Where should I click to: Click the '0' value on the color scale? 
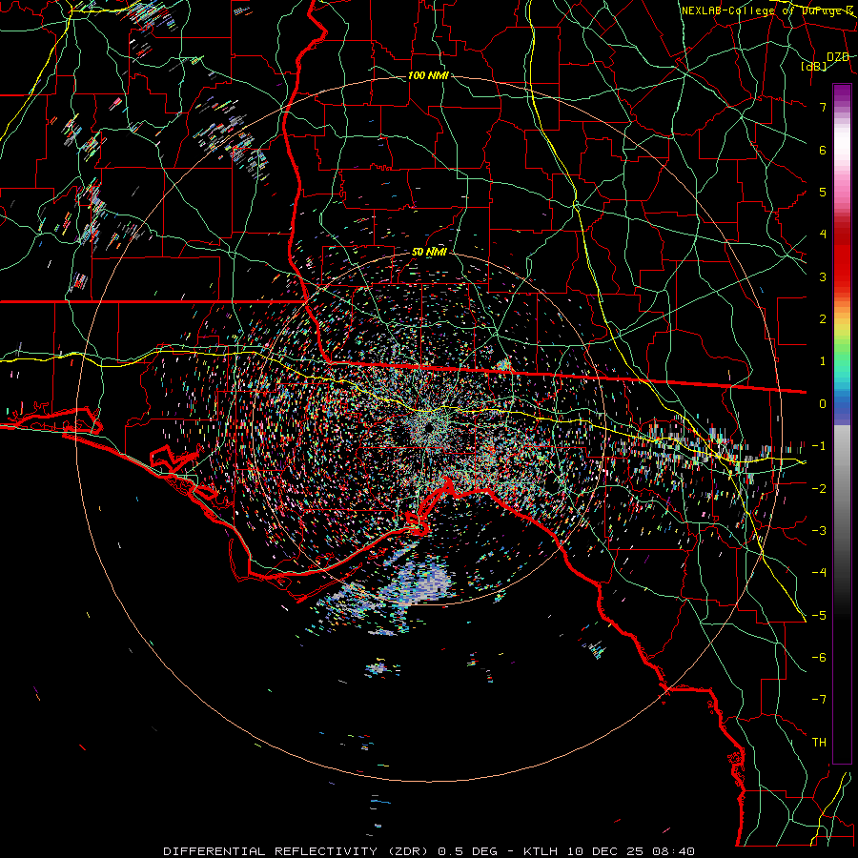click(x=823, y=404)
